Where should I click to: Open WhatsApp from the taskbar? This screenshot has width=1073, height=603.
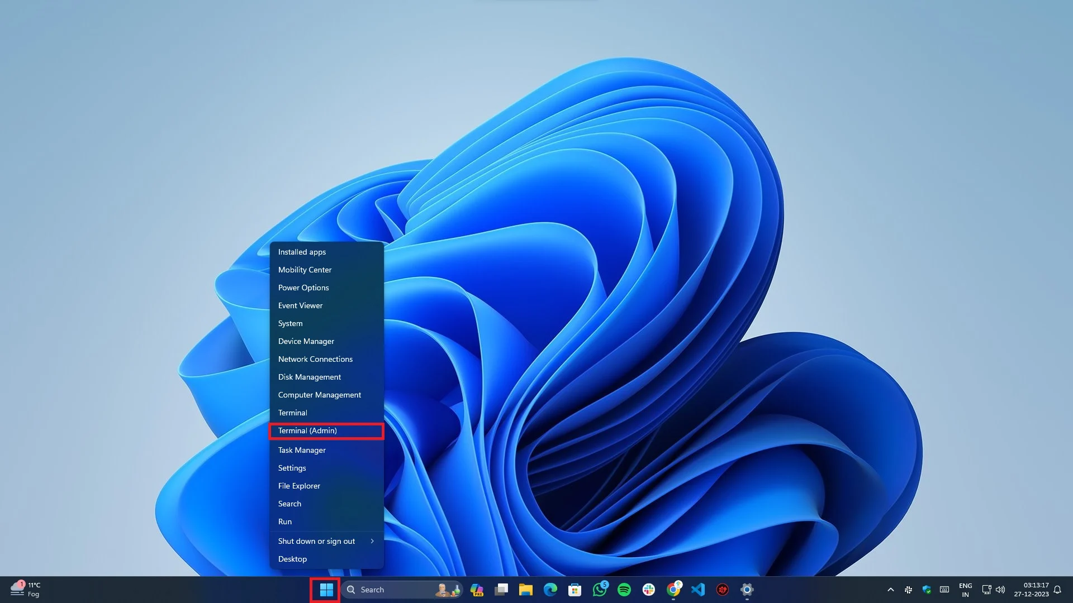(x=600, y=590)
